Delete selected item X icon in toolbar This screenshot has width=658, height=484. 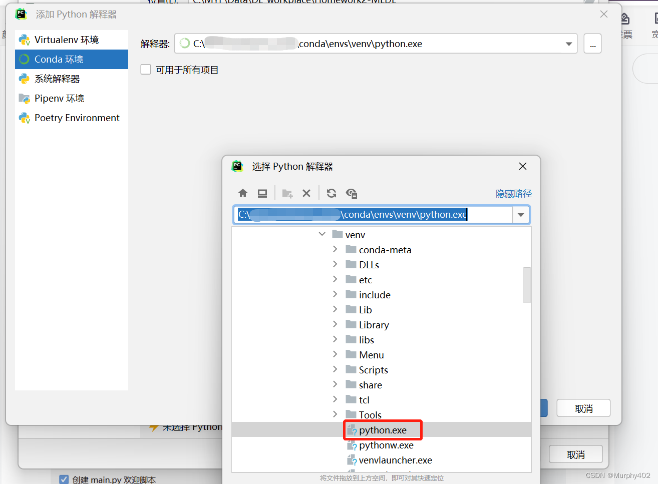pos(306,193)
